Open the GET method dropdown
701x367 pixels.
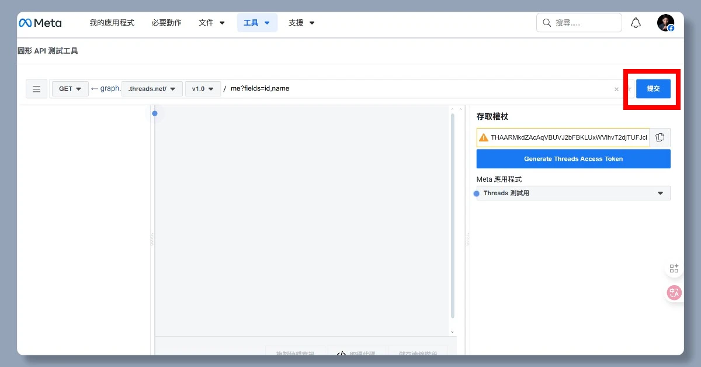[x=70, y=89]
